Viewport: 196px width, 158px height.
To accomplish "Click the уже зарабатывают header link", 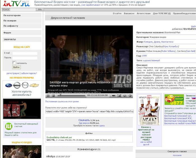I will [x=91, y=5].
